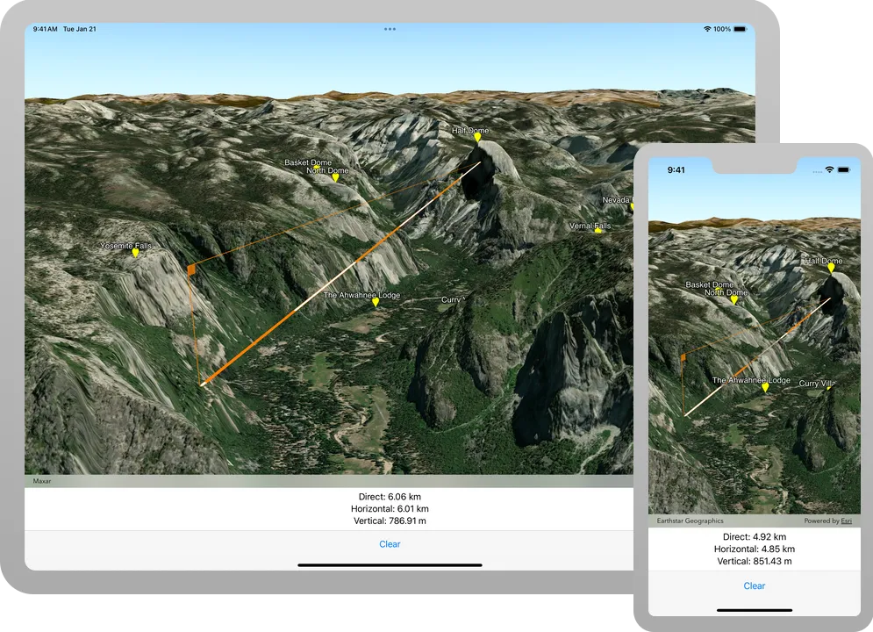873x632 pixels.
Task: Tap orange measurement marker on iPad scene
Action: coord(191,270)
